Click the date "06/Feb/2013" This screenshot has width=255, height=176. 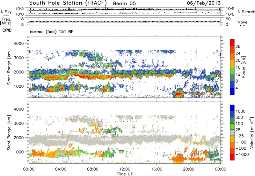click(204, 3)
